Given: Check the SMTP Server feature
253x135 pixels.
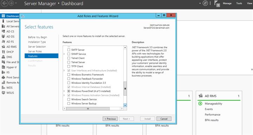Looking at the screenshot, I should click(x=69, y=50).
